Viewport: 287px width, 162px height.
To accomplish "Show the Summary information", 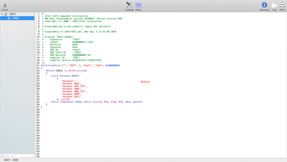I will click(264, 5).
